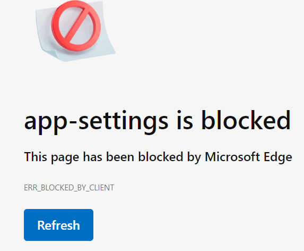Click 'This page has been blocked' subtitle
304x251 pixels.
[158, 157]
